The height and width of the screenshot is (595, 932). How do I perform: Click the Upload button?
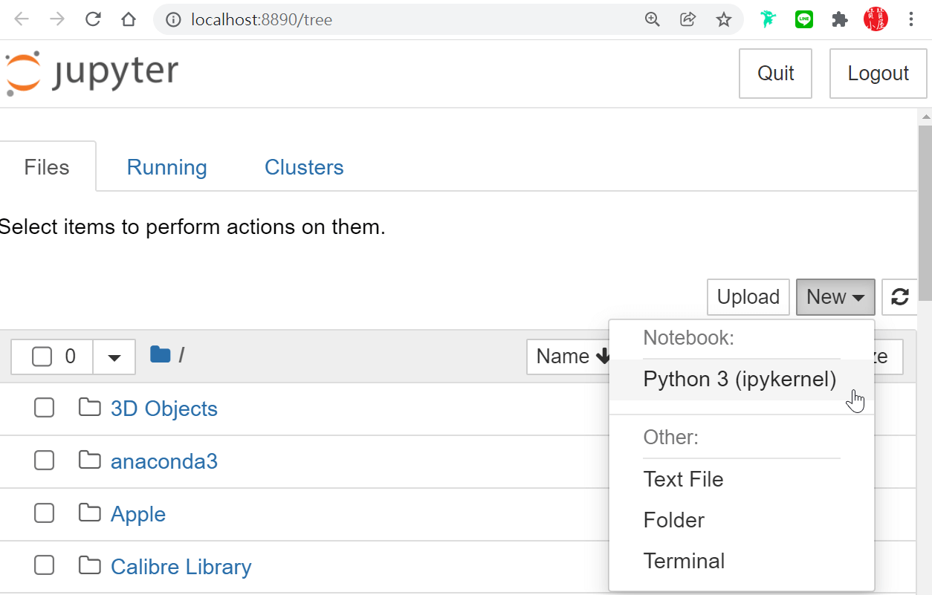pos(748,297)
